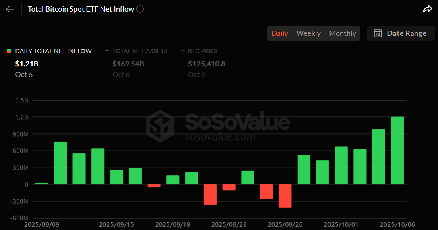Click the calendar icon in Date Range
438x230 pixels.
[x=378, y=33]
